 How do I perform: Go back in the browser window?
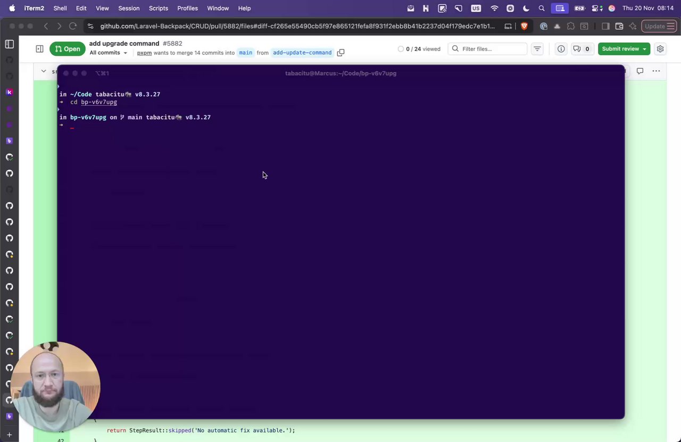(x=46, y=26)
